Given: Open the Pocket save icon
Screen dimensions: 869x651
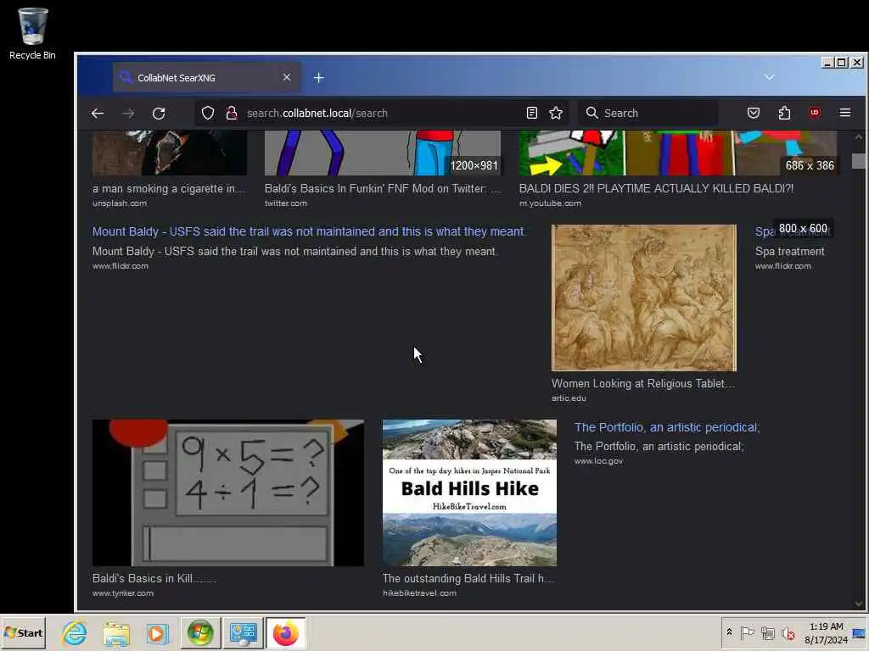Looking at the screenshot, I should pos(754,113).
